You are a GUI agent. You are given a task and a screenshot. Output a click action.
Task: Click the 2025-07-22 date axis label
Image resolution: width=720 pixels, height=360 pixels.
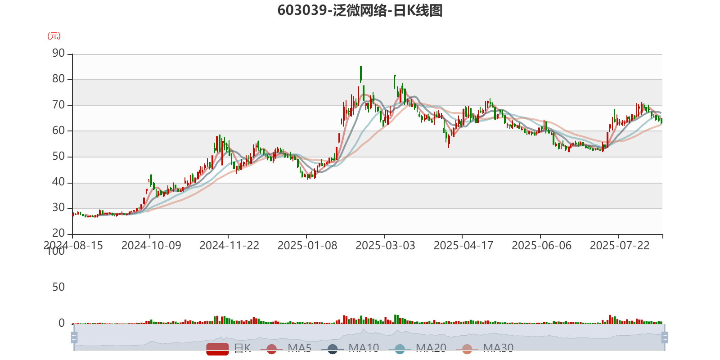[x=620, y=245]
